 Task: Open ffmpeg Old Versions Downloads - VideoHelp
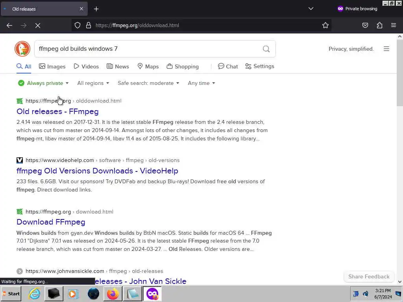pyautogui.click(x=98, y=171)
